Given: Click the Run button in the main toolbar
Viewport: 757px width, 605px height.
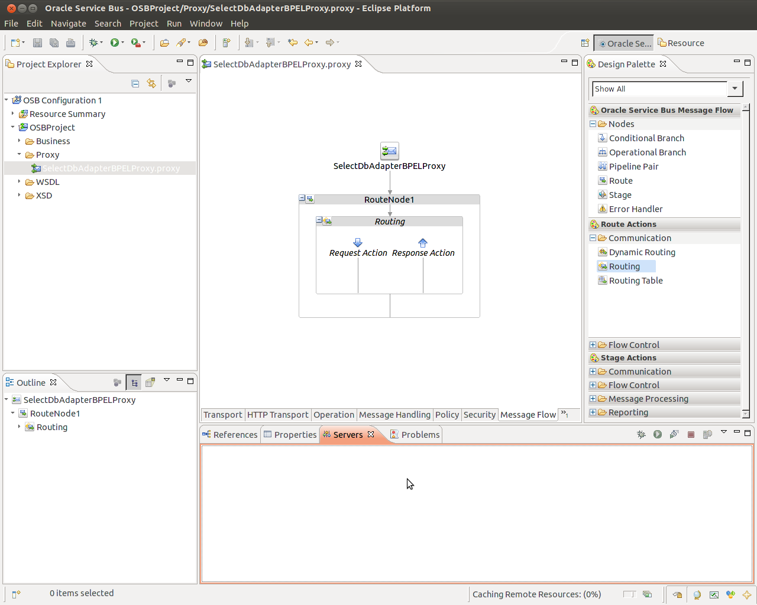Looking at the screenshot, I should (x=114, y=43).
